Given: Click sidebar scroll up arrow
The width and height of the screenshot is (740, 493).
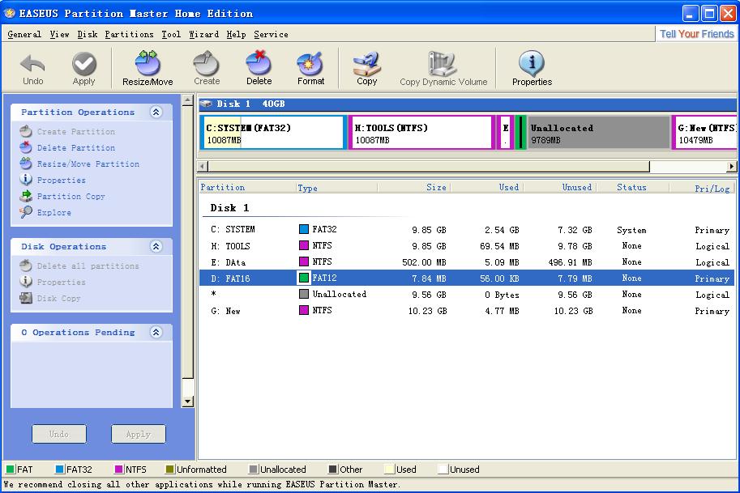Looking at the screenshot, I should pos(188,100).
